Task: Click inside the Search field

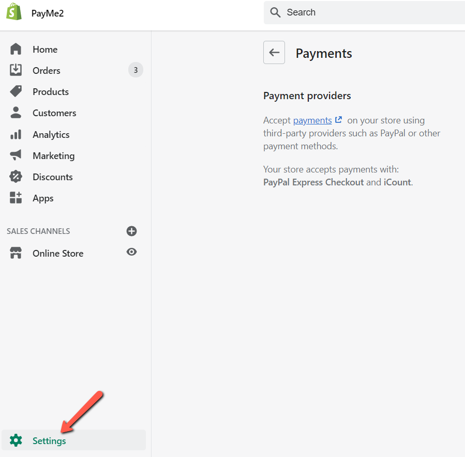Action: pos(372,12)
